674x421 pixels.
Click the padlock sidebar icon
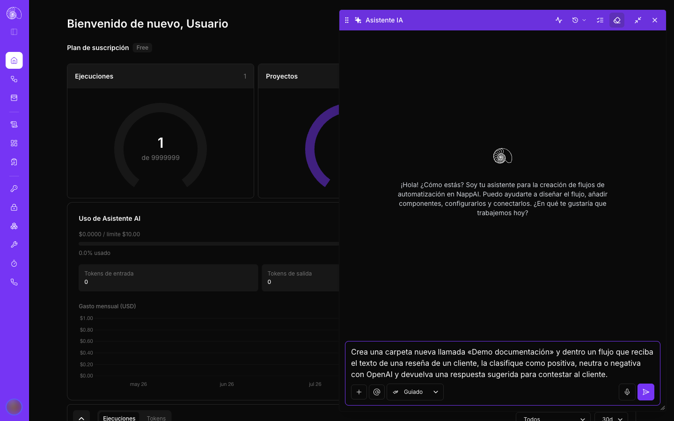click(x=14, y=207)
